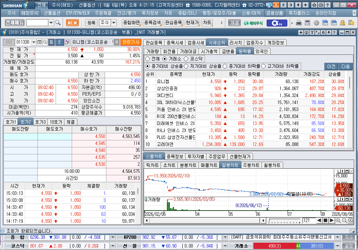The height and width of the screenshot is (250, 358).
Task: Zoom out of the chart with minus magnifier
Action: tap(344, 221)
